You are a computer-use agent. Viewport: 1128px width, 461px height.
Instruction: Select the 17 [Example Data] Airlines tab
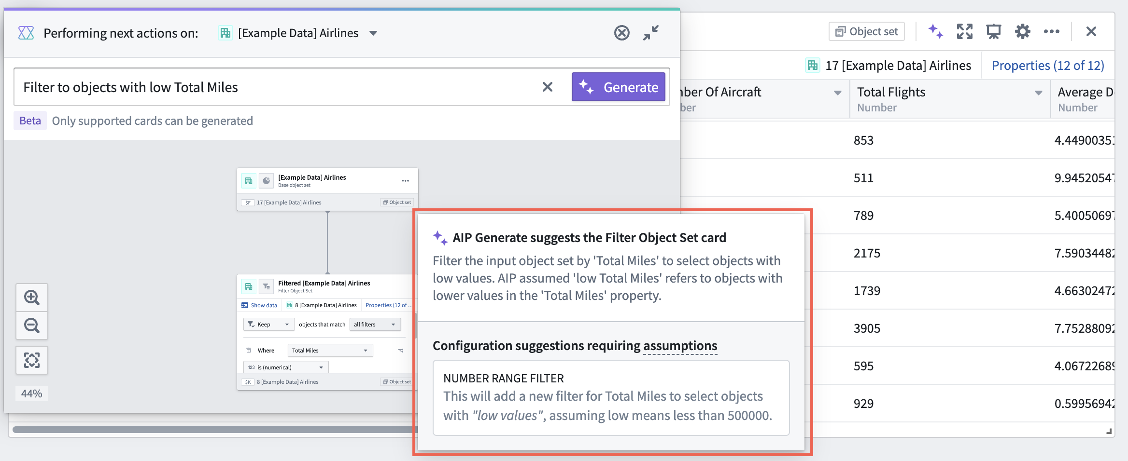[x=888, y=65]
